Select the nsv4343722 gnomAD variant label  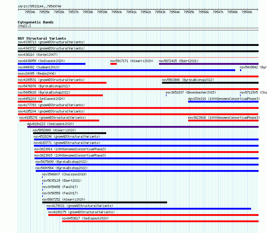[51, 48]
